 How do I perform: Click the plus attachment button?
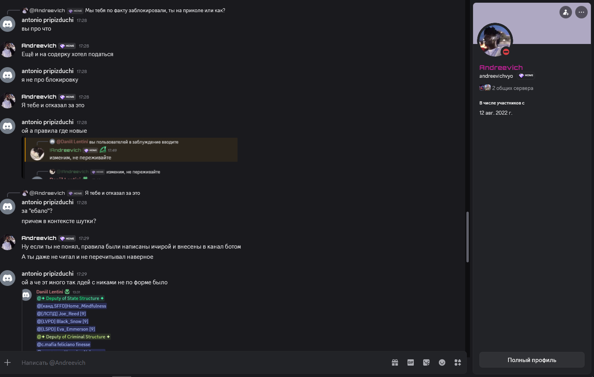coord(7,362)
